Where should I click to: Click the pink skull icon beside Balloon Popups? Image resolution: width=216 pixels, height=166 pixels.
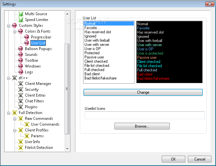tap(21, 49)
